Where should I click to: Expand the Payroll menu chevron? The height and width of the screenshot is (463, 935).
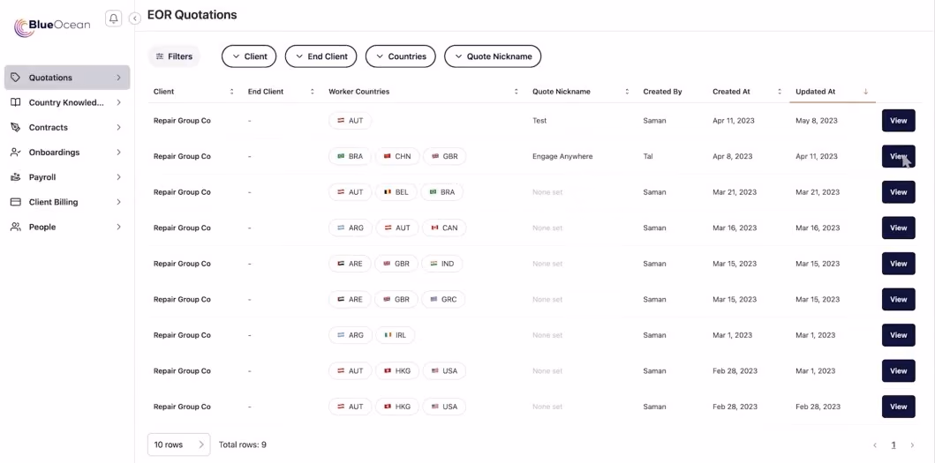tap(118, 177)
